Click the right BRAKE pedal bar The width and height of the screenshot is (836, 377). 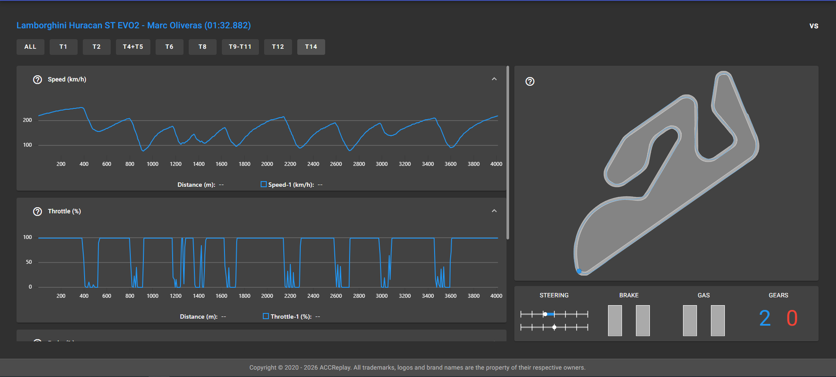643,320
